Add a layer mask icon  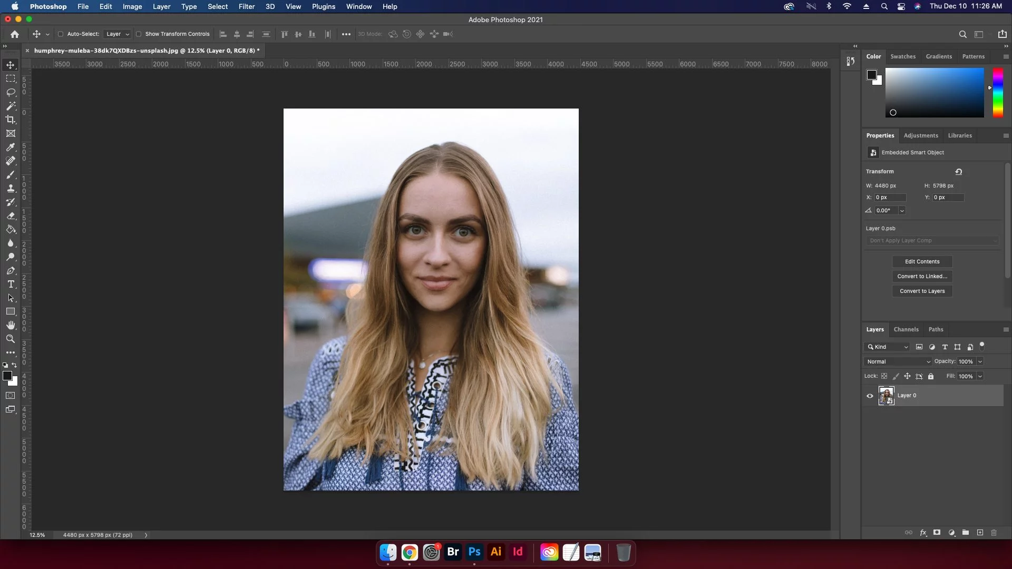[937, 533]
